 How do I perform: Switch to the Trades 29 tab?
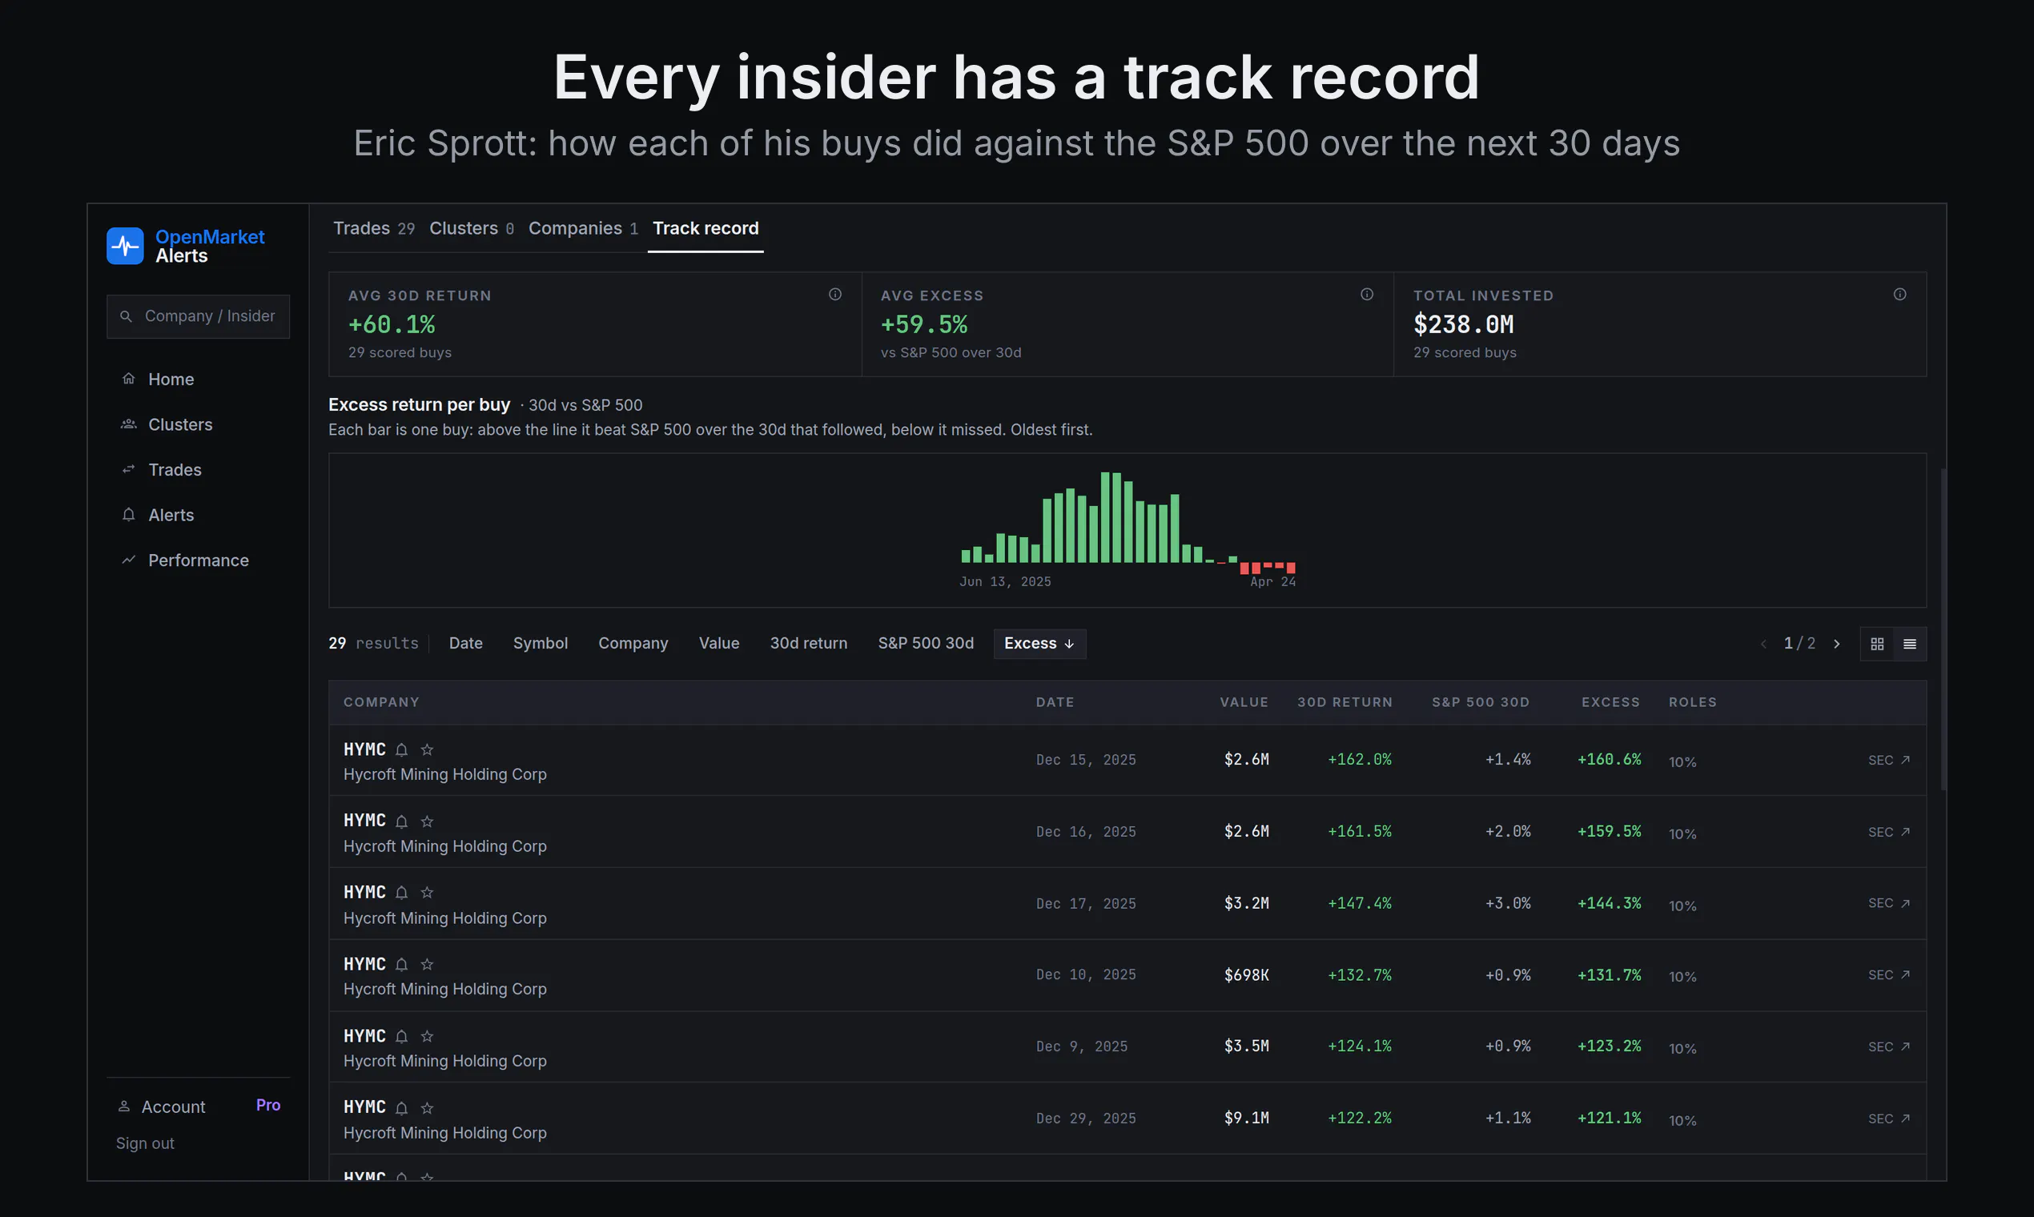[374, 229]
